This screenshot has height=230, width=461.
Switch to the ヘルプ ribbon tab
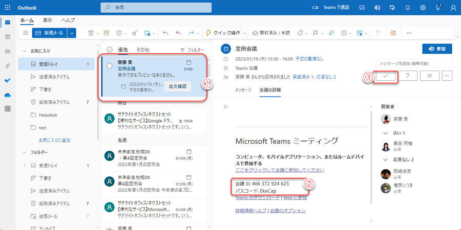point(68,20)
